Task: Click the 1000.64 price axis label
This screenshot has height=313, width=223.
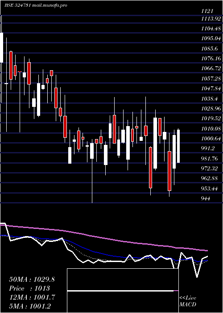Action: point(211,139)
